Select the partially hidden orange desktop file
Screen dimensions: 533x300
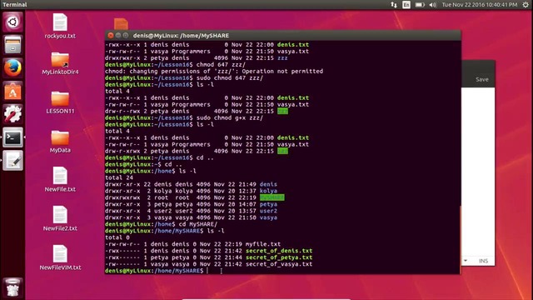point(121,24)
